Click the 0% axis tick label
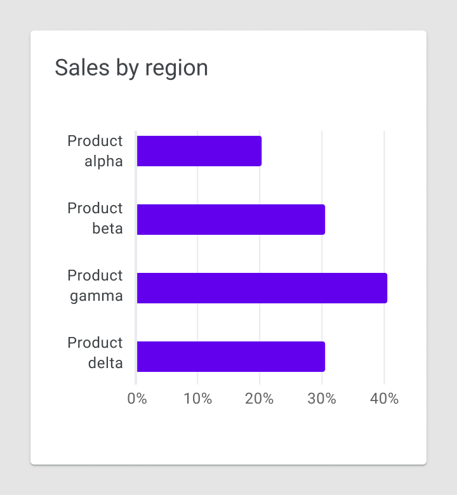 pyautogui.click(x=137, y=399)
